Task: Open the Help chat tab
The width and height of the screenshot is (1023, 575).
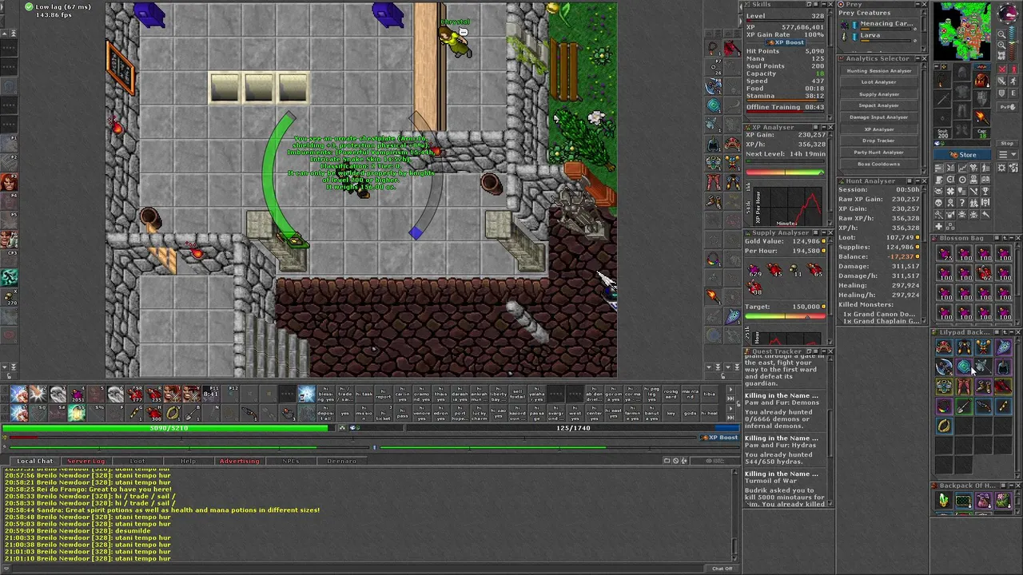Action: (188, 461)
